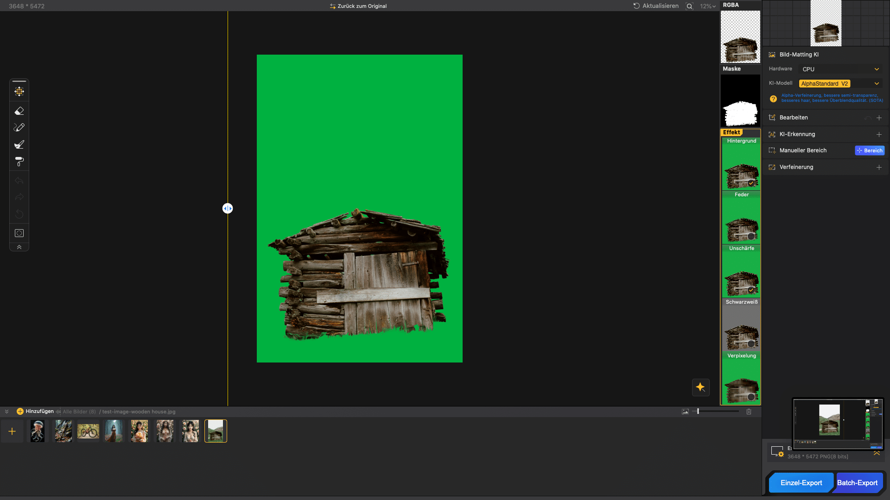Viewport: 890px width, 500px height.
Task: Enable the Feder effect toggle
Action: [x=751, y=237]
